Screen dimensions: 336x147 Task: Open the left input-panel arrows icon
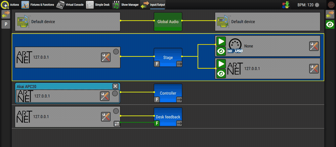tap(6, 15)
